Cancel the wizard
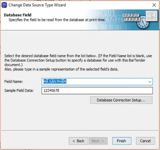 [145, 141]
